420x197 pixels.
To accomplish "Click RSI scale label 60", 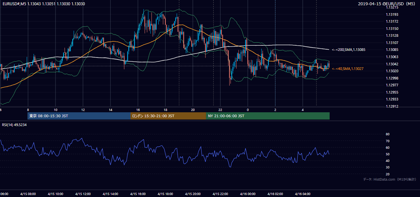I will tap(387, 147).
